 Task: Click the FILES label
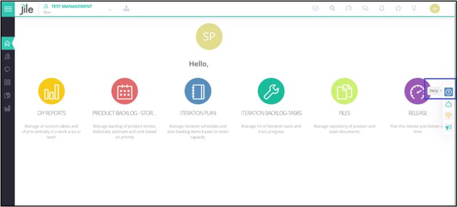point(345,113)
